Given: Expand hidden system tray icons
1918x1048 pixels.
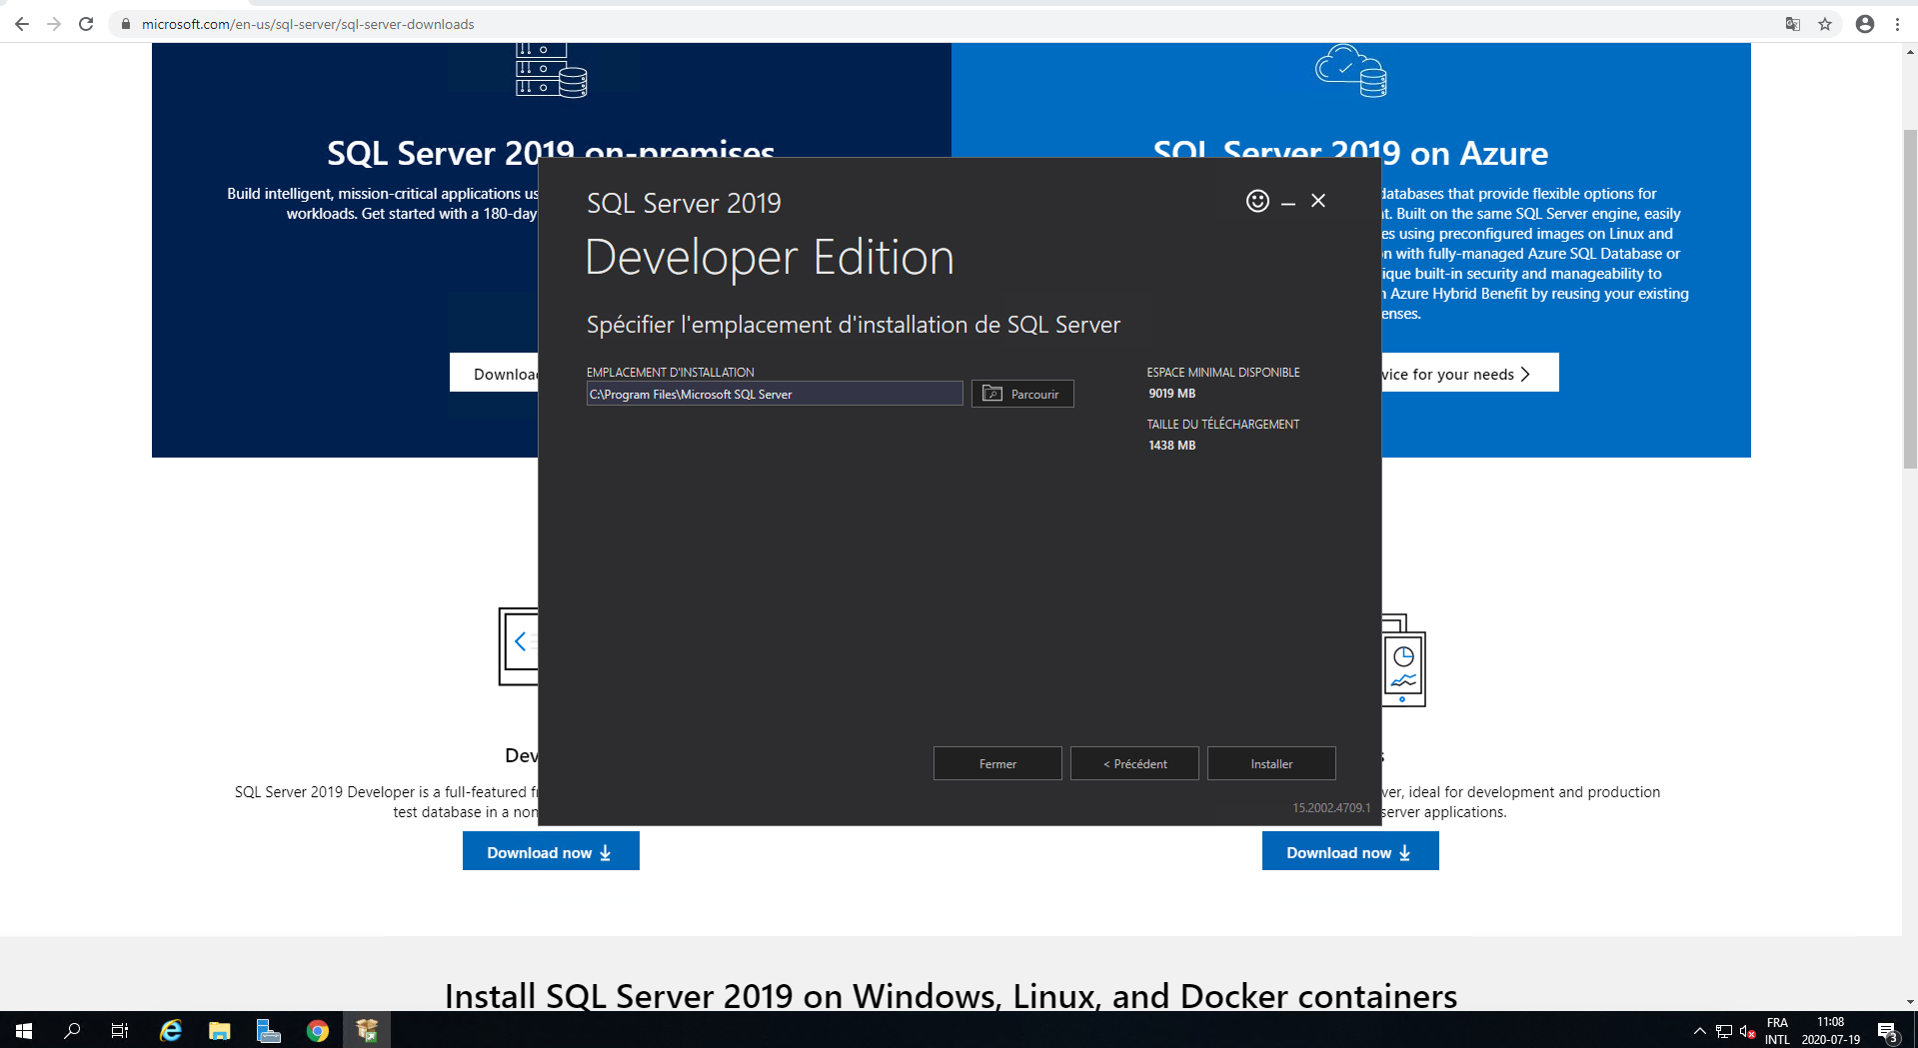Looking at the screenshot, I should pyautogui.click(x=1699, y=1031).
